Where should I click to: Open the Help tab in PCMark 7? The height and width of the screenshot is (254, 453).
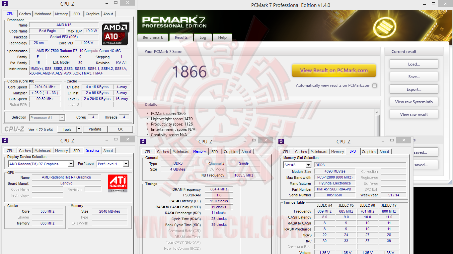[222, 37]
